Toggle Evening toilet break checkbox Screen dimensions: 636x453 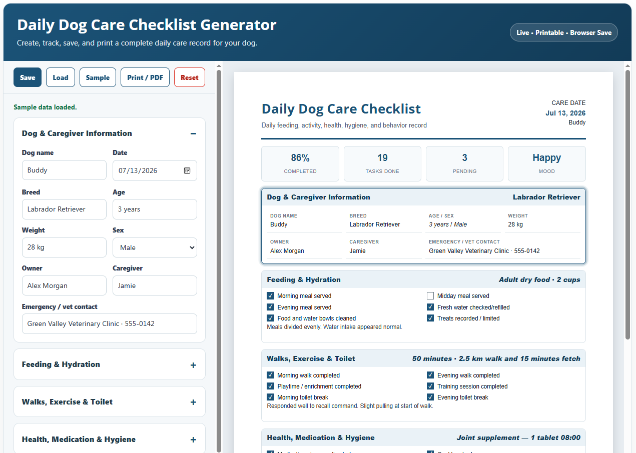coord(430,397)
